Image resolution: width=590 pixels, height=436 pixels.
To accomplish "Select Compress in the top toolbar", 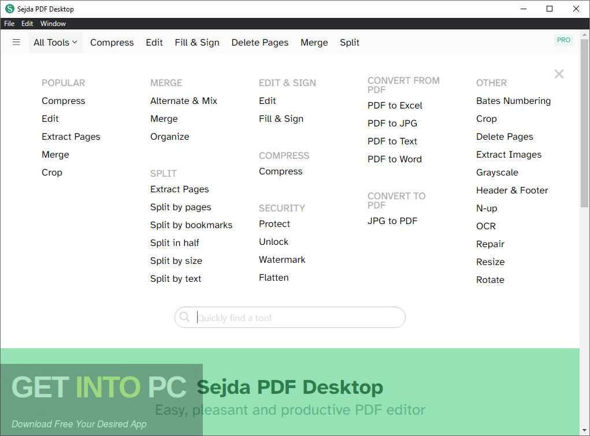I will (112, 43).
